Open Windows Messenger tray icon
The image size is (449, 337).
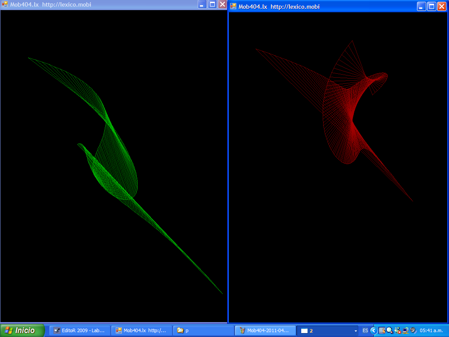(x=397, y=330)
